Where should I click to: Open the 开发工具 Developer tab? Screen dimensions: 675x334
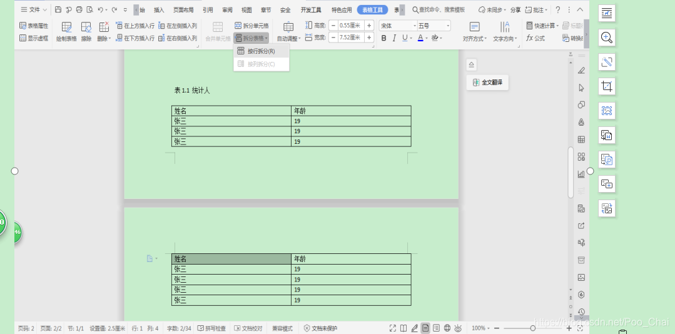(x=311, y=9)
